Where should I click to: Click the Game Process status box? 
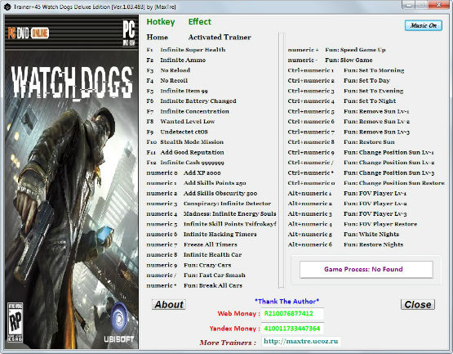(x=366, y=270)
